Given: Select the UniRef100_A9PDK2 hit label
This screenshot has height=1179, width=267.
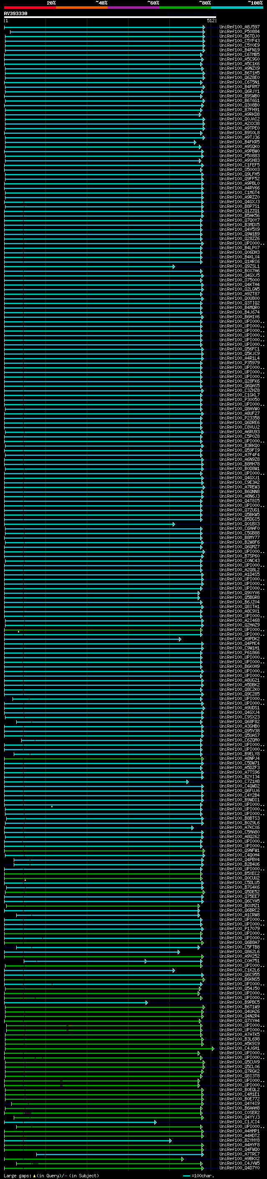Looking at the screenshot, I should [x=239, y=639].
